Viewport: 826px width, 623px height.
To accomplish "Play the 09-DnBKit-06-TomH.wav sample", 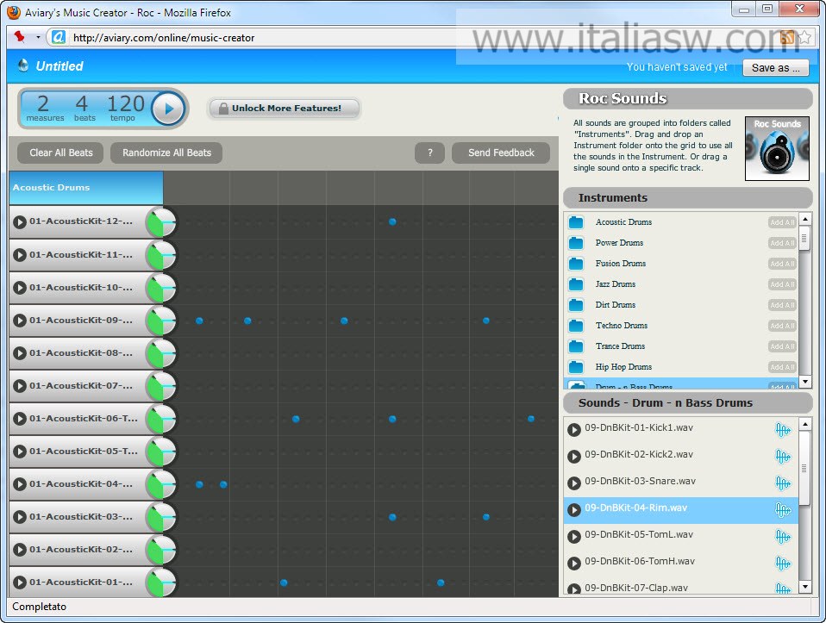I will pyautogui.click(x=573, y=563).
